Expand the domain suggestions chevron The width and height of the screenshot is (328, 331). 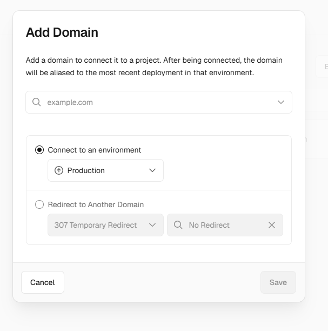281,102
